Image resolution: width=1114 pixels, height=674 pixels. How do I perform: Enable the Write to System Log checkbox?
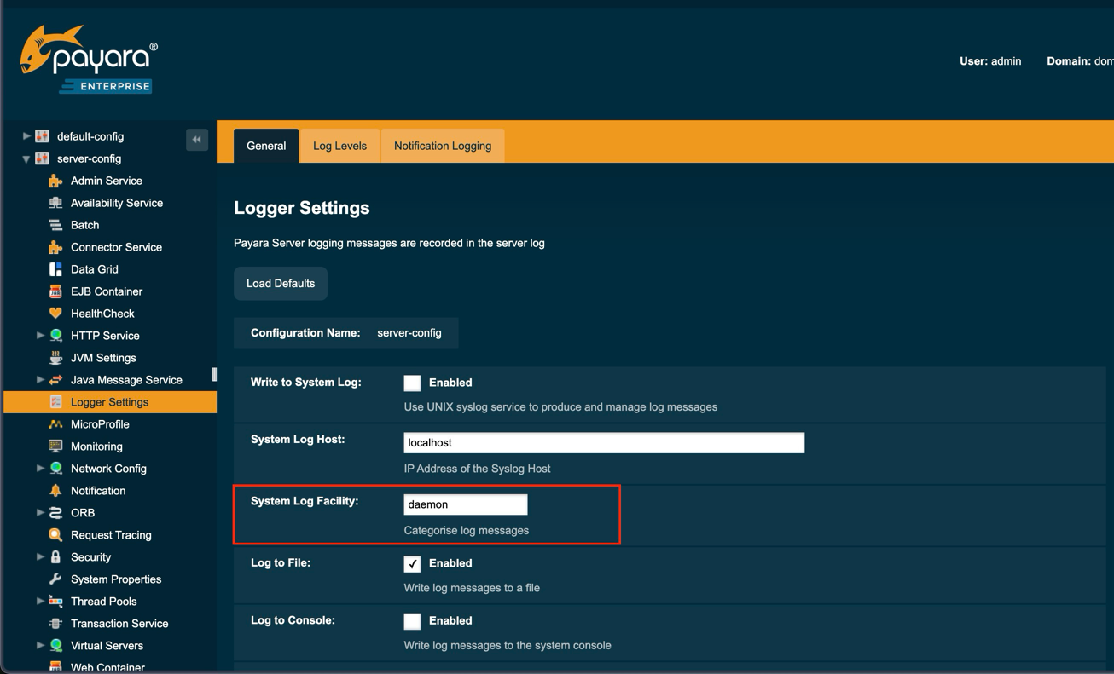[x=412, y=383]
